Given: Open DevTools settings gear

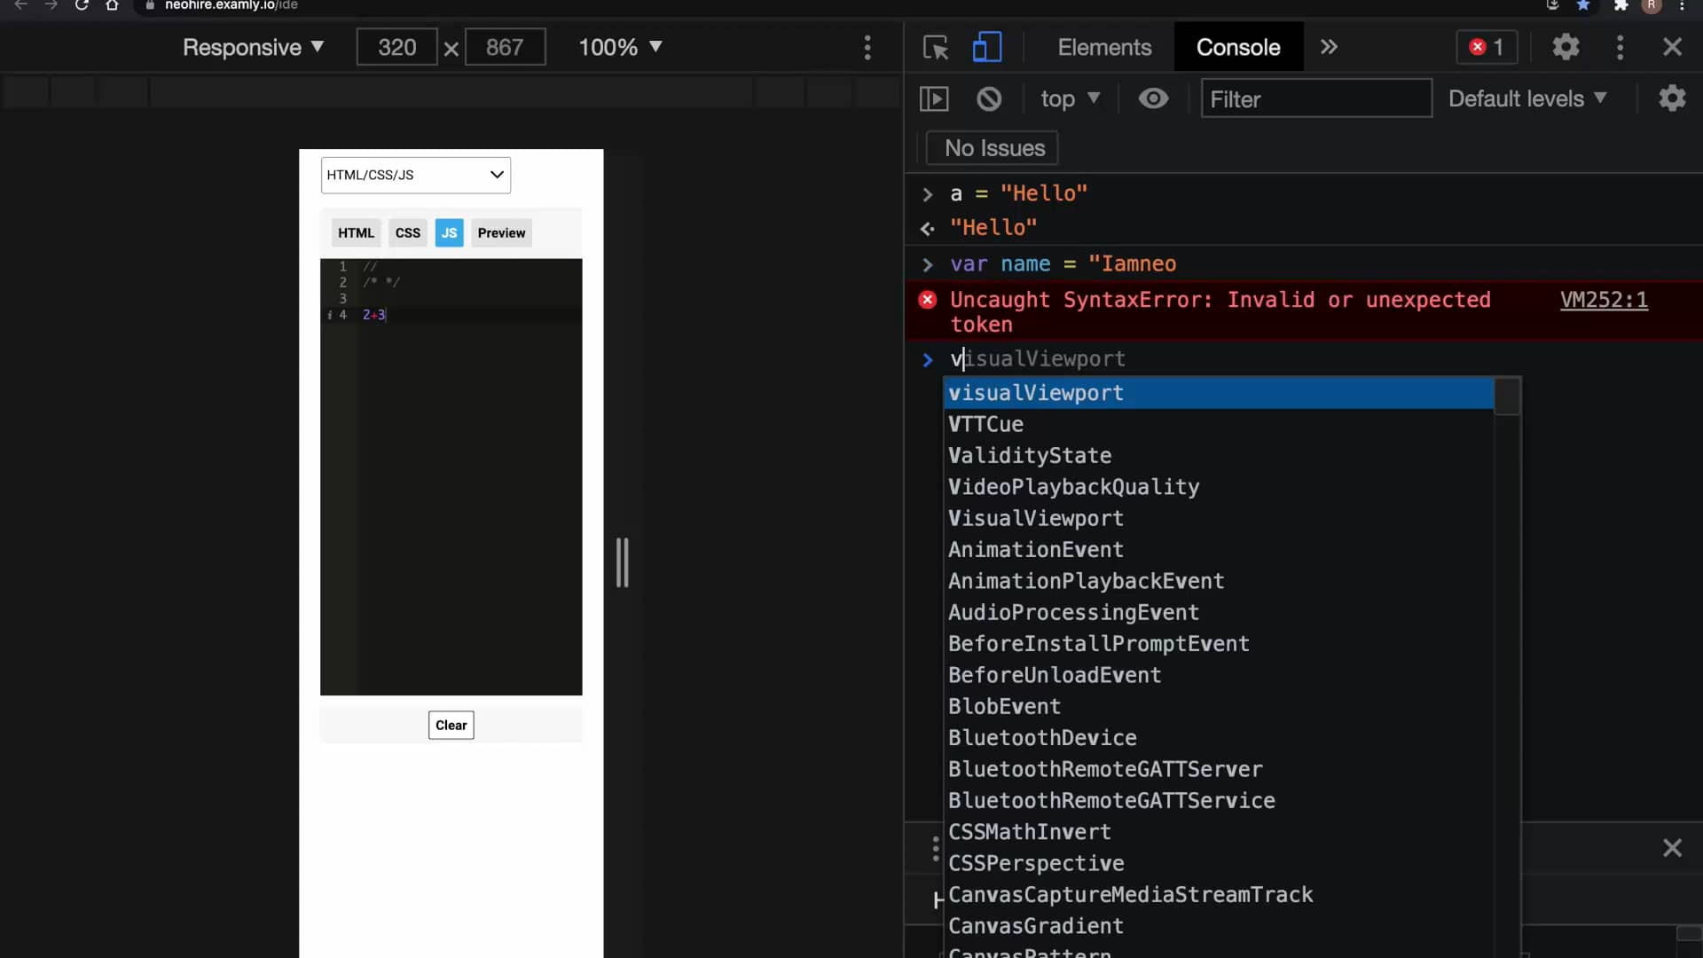Looking at the screenshot, I should (x=1566, y=47).
